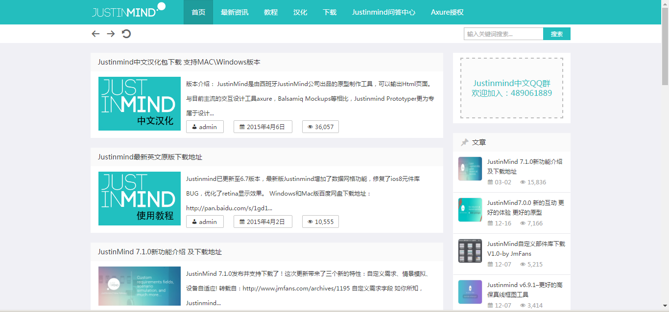Open the 教程 menu item

click(271, 12)
